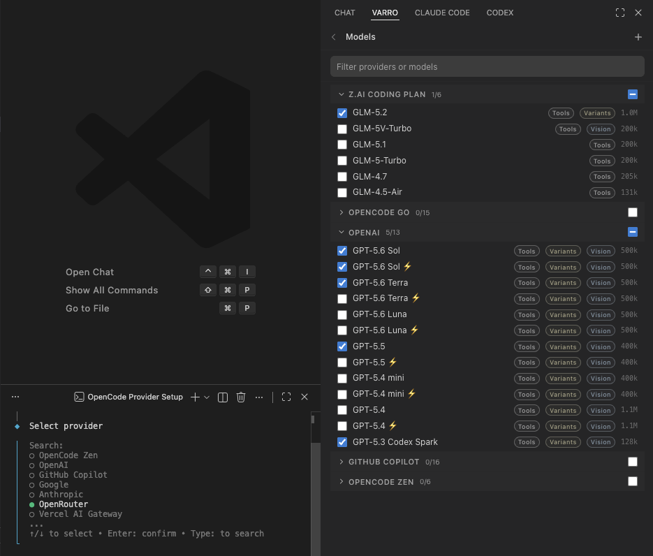
Task: Choose Google in terminal provider list
Action: 54,485
